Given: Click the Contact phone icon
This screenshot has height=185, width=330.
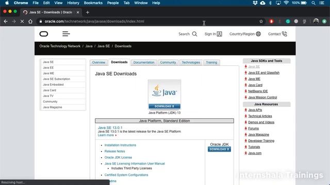Looking at the screenshot, I should pyautogui.click(x=284, y=34).
